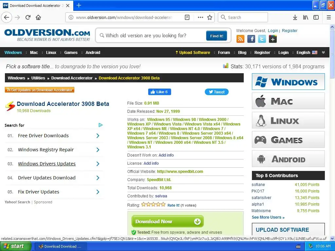Screen dimensions: 335x251
Task: Click the Linux platform banner
Action: (288, 120)
